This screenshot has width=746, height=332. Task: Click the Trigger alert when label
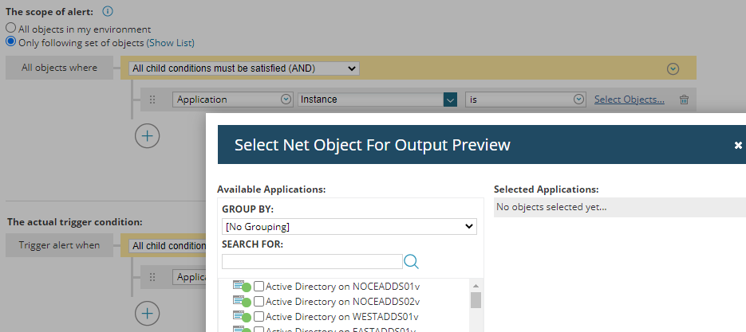pyautogui.click(x=60, y=245)
